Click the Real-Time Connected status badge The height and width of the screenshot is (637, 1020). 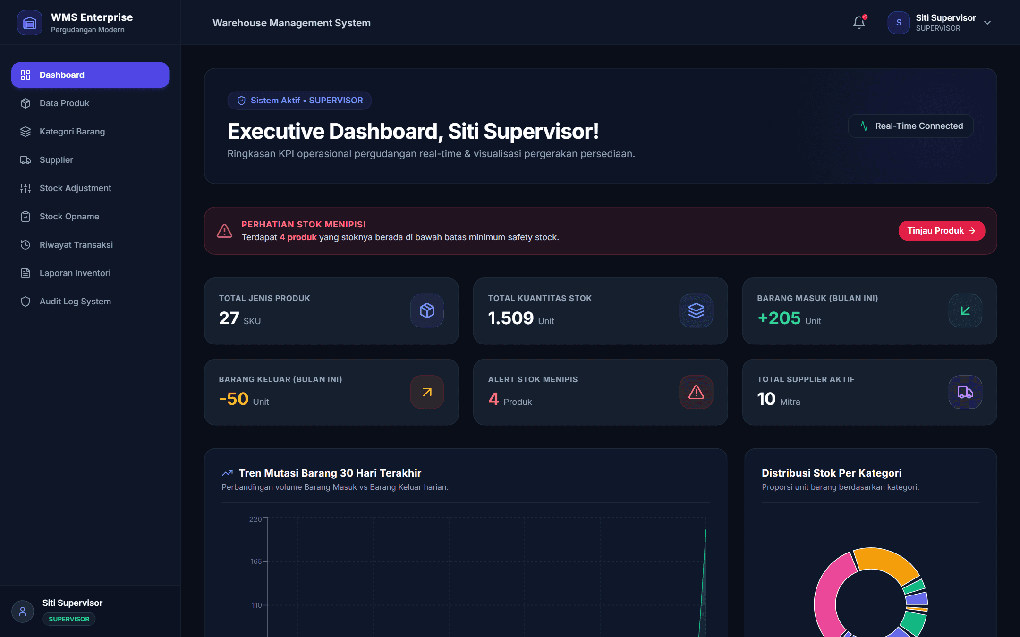pos(910,126)
